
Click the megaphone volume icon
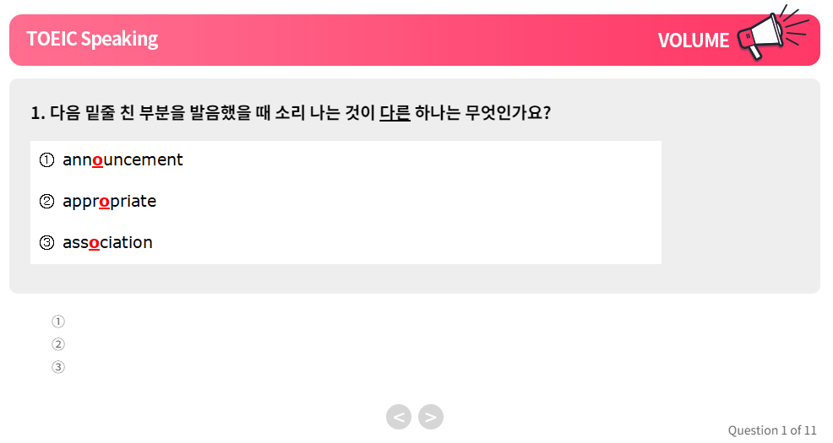tap(773, 32)
